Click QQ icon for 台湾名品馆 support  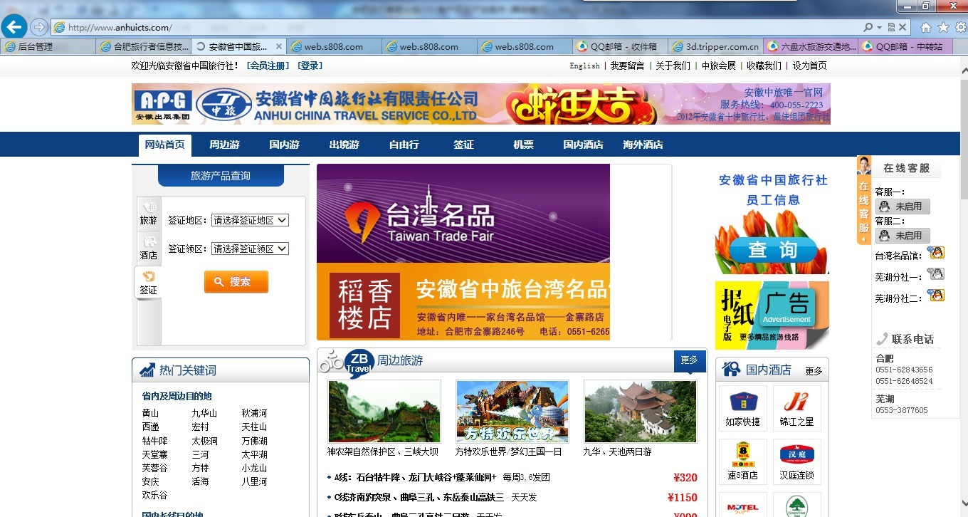pyautogui.click(x=935, y=254)
